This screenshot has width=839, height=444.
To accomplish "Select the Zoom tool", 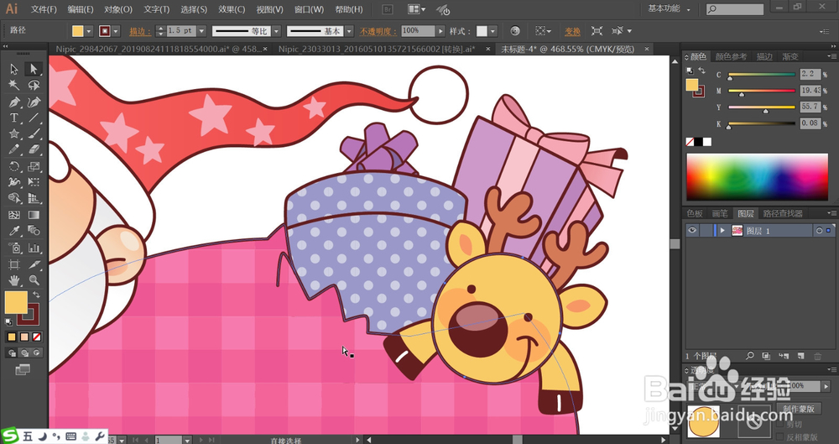I will (34, 280).
